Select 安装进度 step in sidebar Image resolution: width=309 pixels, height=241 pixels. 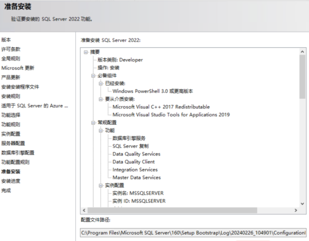(11, 181)
